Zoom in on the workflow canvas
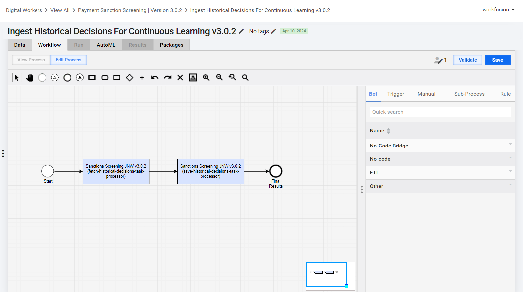The width and height of the screenshot is (523, 292). (x=206, y=77)
